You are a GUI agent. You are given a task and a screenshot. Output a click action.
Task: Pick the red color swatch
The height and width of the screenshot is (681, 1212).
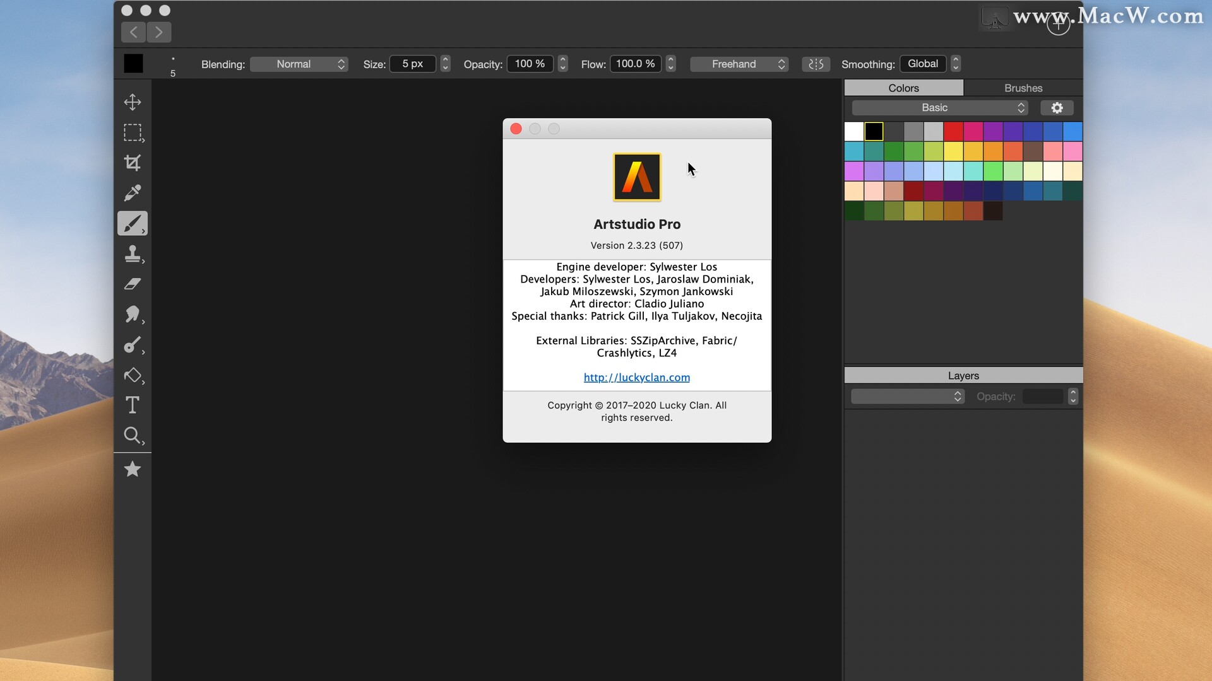click(x=953, y=131)
